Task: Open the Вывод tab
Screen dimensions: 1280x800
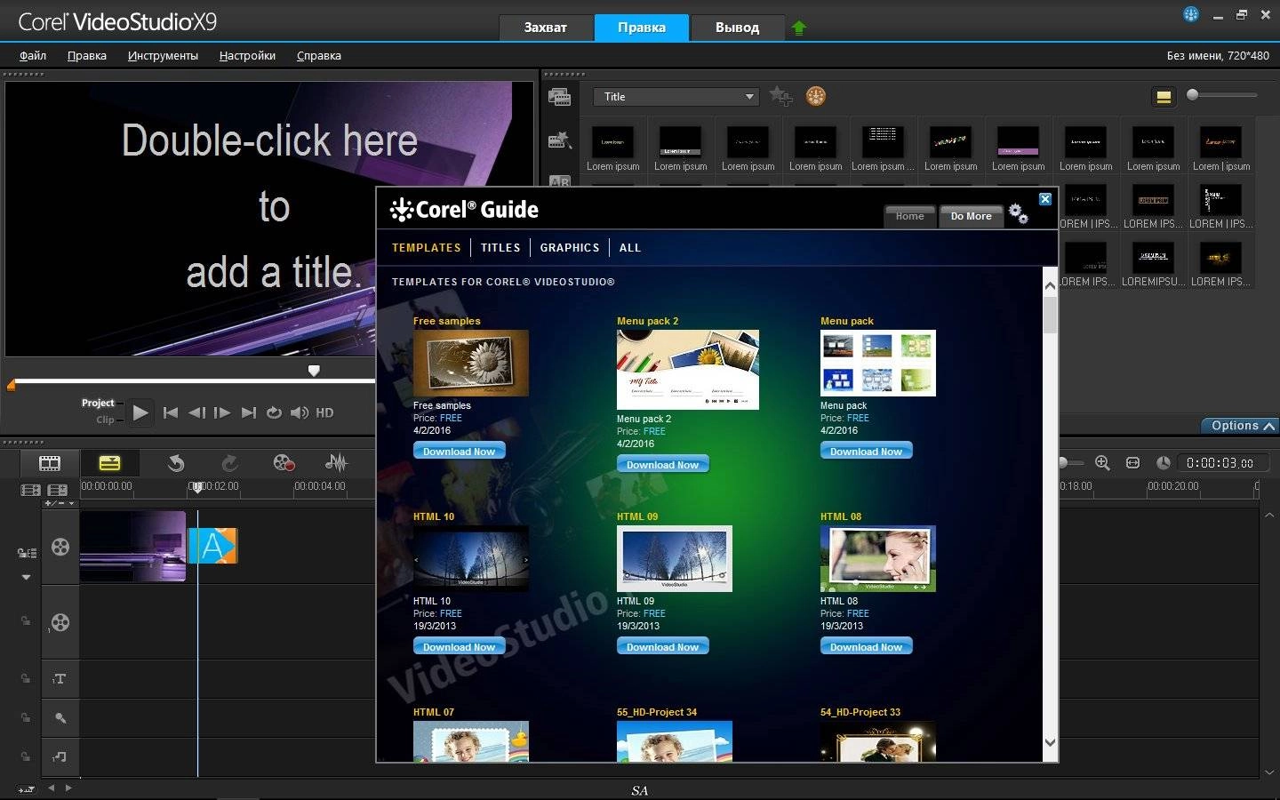Action: pos(737,27)
